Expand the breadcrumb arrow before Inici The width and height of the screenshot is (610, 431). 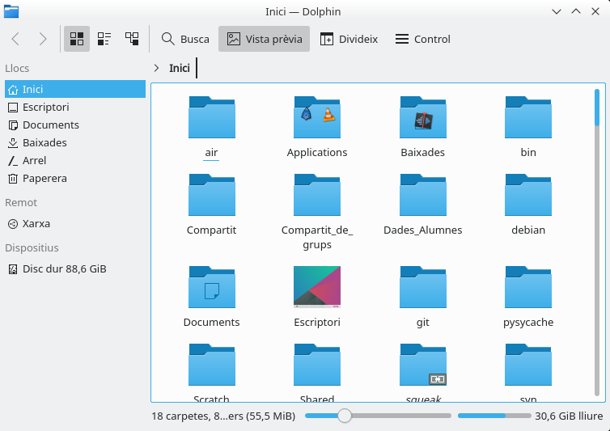coord(156,68)
